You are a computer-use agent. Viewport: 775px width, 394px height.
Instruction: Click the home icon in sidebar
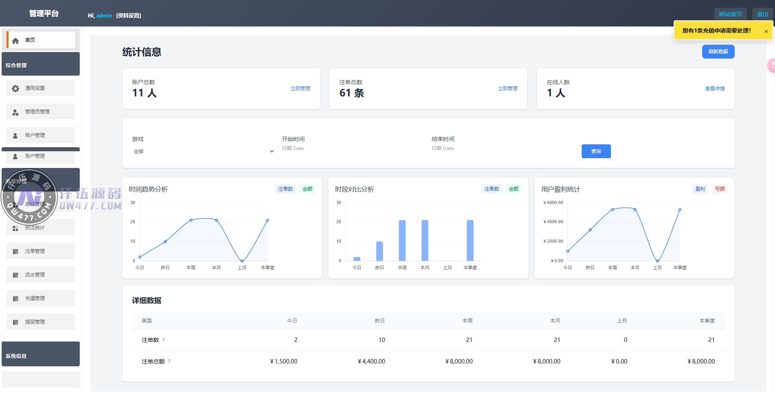click(15, 40)
